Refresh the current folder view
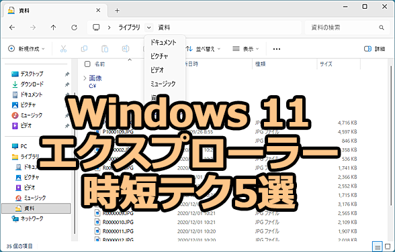The width and height of the screenshot is (395, 252). [x=74, y=27]
